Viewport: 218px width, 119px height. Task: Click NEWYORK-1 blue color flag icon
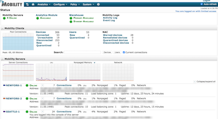pos(4,85)
